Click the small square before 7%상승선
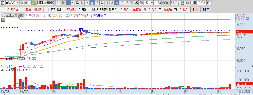Screen dimensions: 253x95 pos(71,15)
